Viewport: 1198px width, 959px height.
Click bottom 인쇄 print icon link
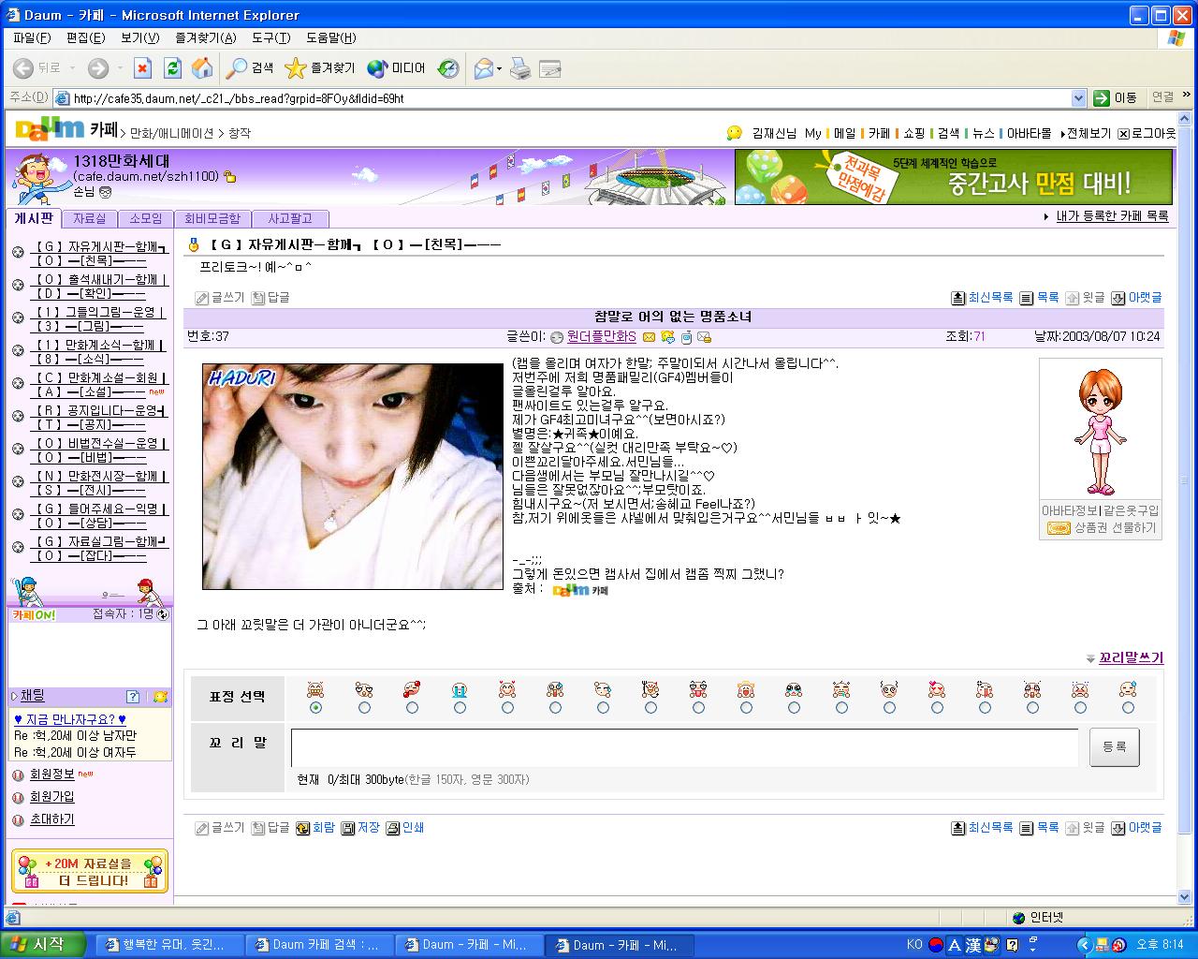pyautogui.click(x=405, y=828)
